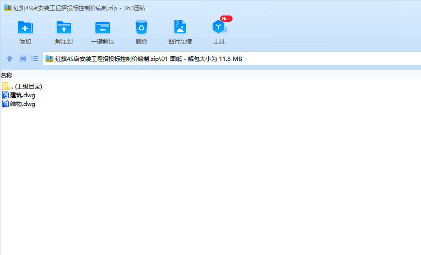
Task: Go up one level with the arrow icon
Action: [x=10, y=59]
